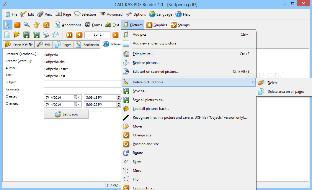Choose Add pics menu entry
The image size is (312, 190).
click(x=189, y=34)
